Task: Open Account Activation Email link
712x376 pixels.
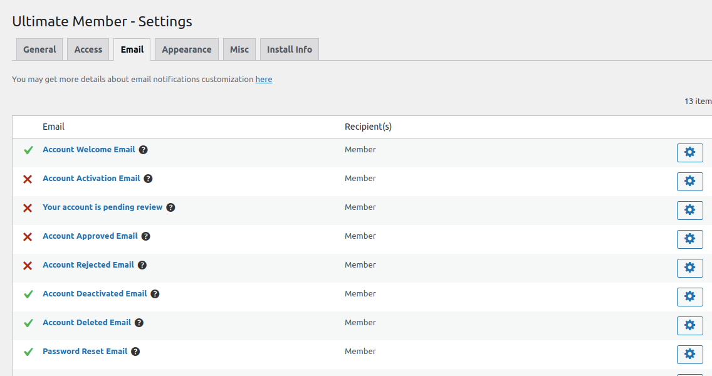Action: pos(92,179)
